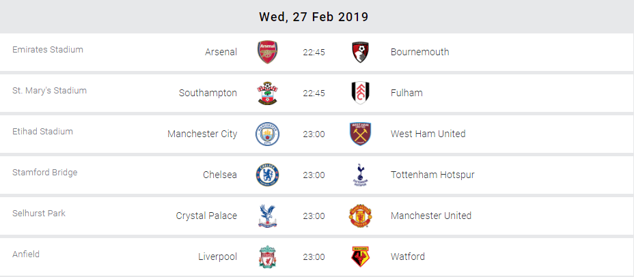
Task: Click the Bournemouth club crest
Action: (x=359, y=52)
